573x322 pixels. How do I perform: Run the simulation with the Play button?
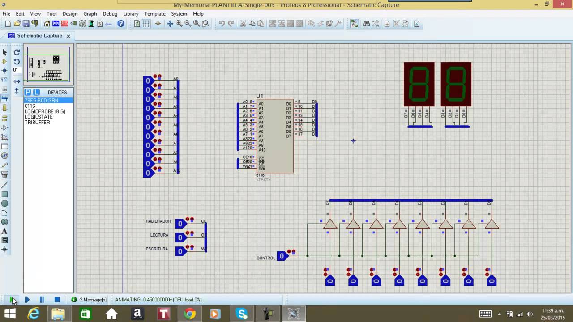[x=12, y=300]
